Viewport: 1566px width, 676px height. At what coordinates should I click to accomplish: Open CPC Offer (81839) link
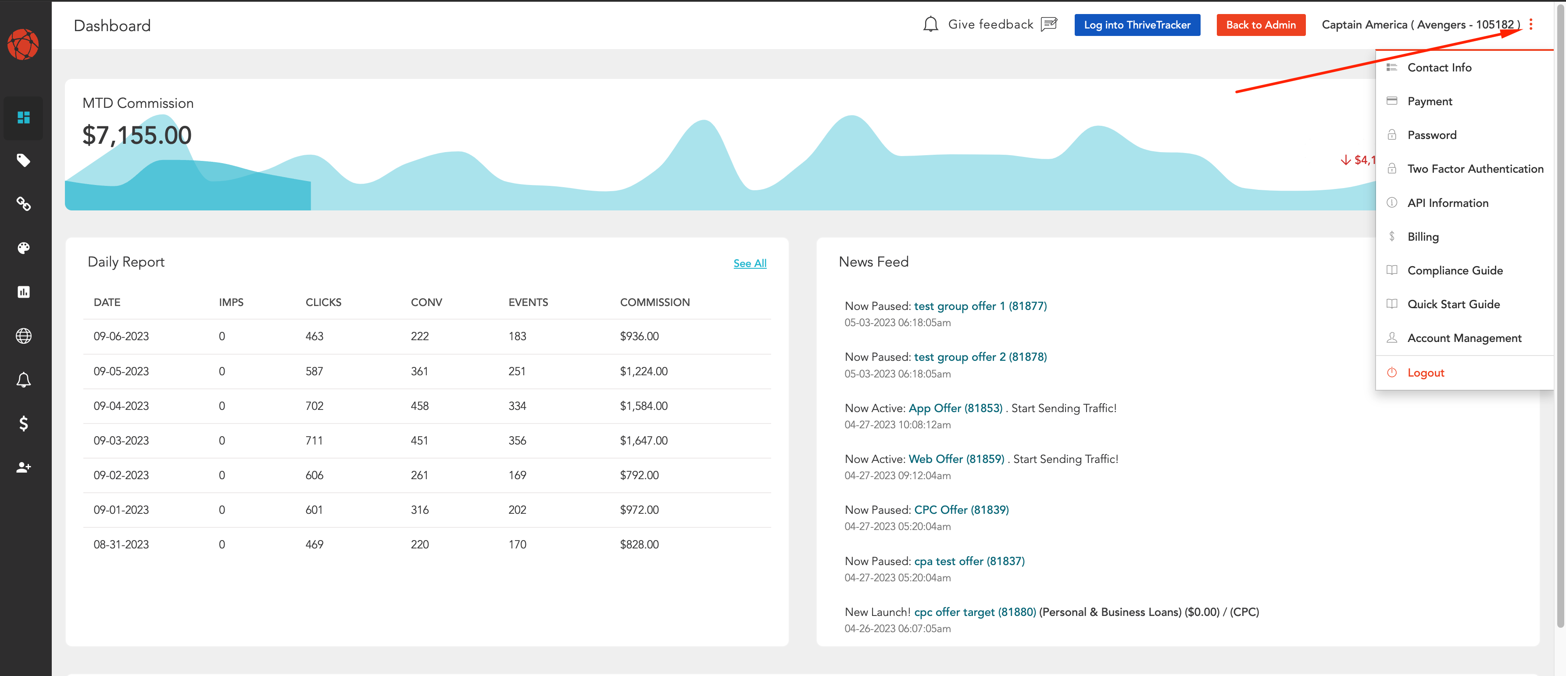coord(961,509)
